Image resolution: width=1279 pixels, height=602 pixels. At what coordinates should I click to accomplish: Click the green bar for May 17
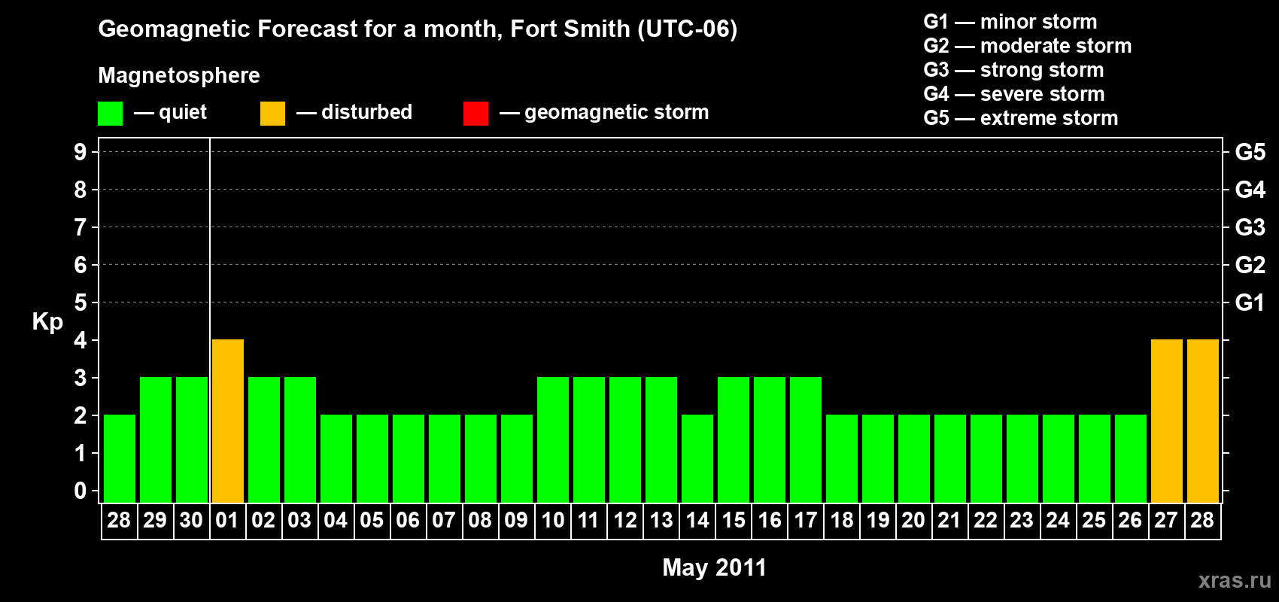(806, 439)
